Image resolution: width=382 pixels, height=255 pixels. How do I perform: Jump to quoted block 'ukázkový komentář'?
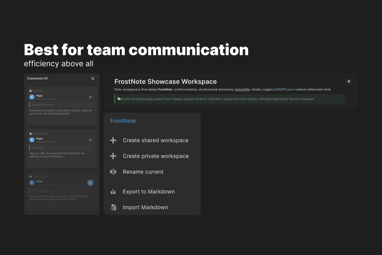(62, 105)
